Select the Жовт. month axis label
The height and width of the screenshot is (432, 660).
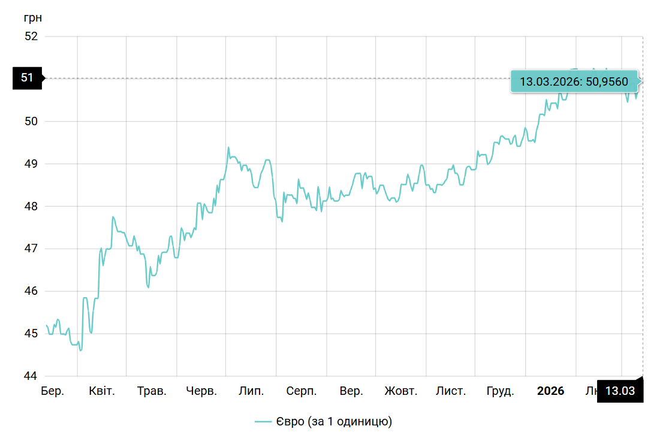tap(400, 391)
